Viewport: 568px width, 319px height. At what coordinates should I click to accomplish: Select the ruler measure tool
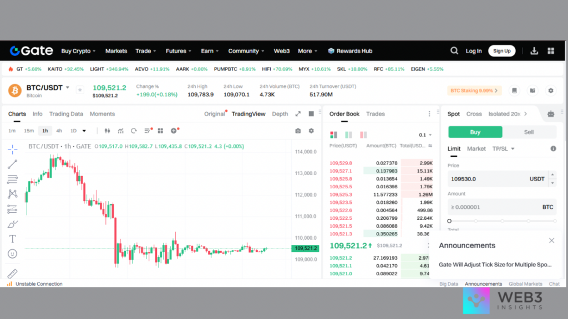pyautogui.click(x=12, y=273)
